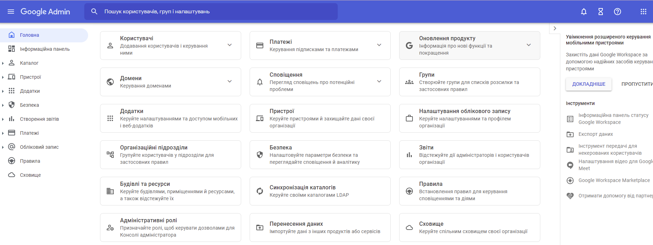The width and height of the screenshot is (653, 245).
Task: Expand the Оновлення продукту card chevron
Action: tap(529, 45)
